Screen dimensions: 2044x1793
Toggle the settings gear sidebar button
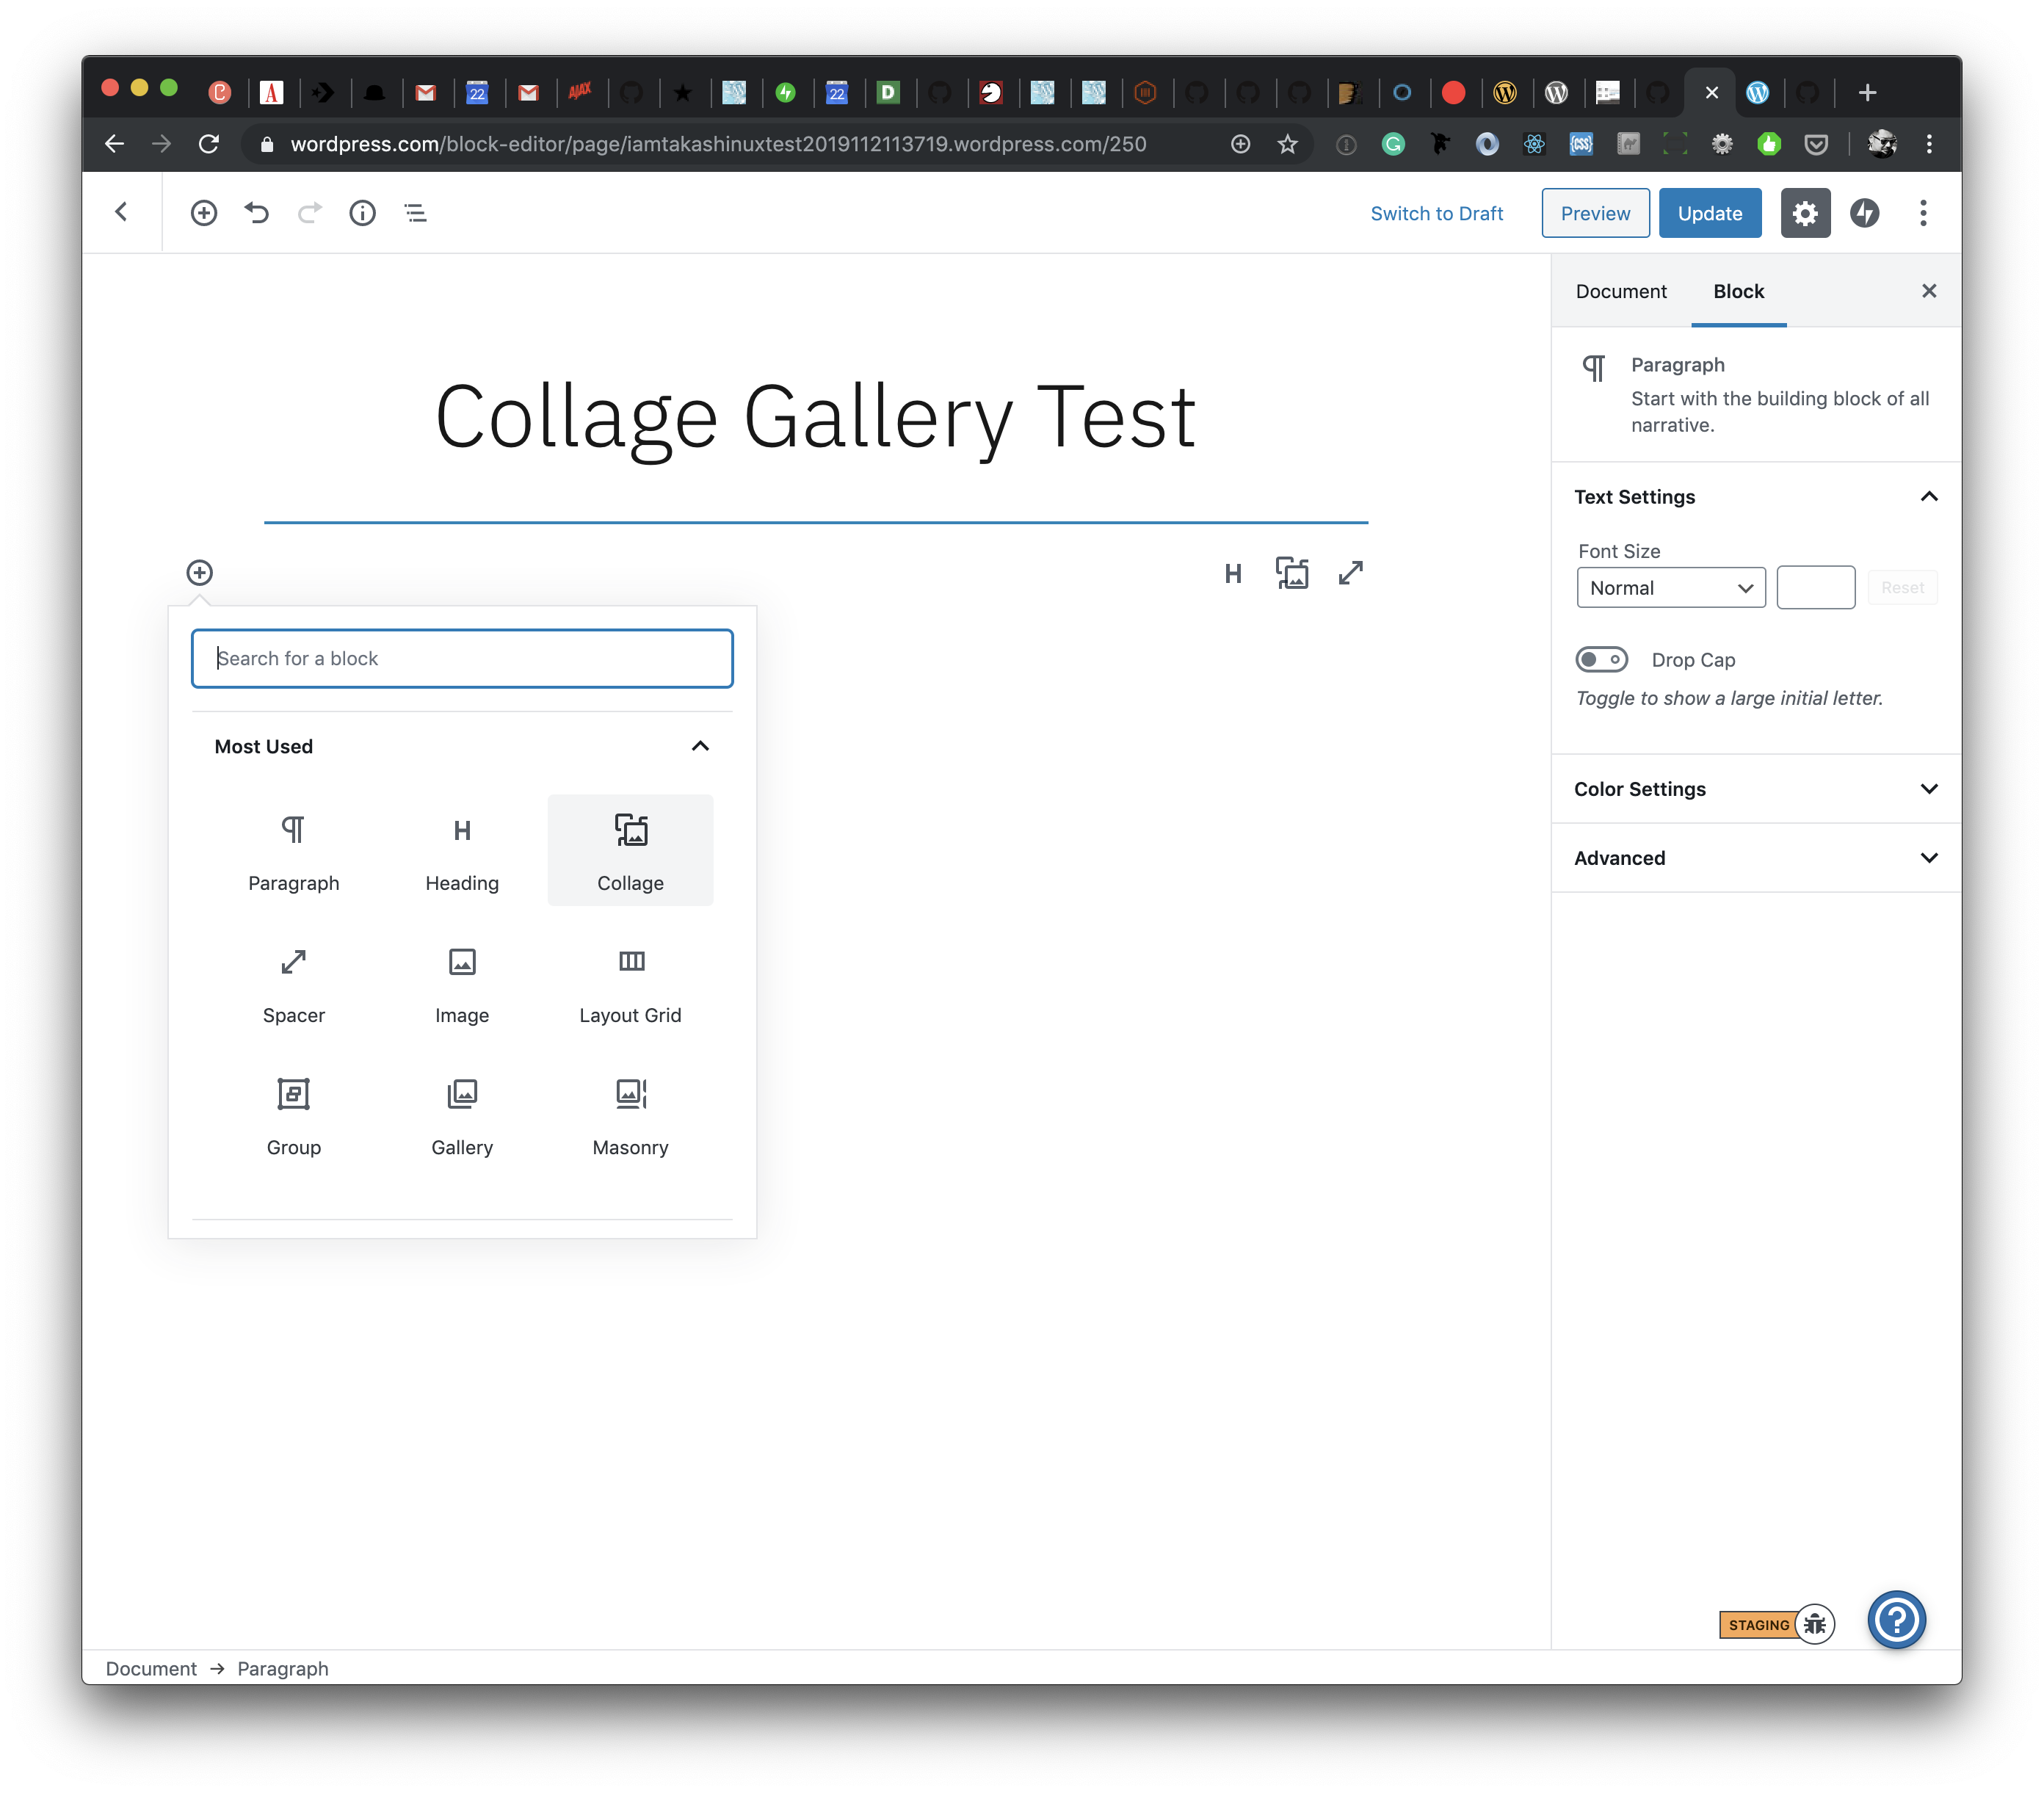tap(1804, 213)
